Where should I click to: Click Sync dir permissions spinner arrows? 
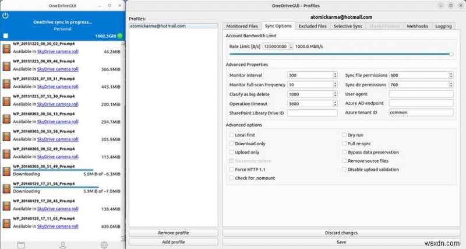pos(451,85)
